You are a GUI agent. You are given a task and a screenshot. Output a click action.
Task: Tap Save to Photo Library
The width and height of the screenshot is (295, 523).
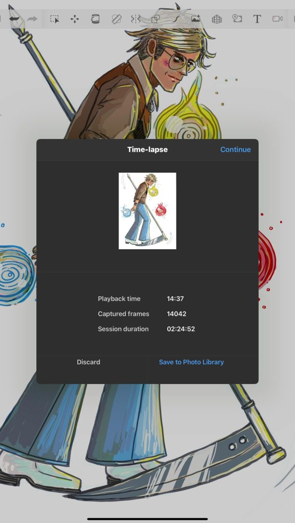point(191,362)
